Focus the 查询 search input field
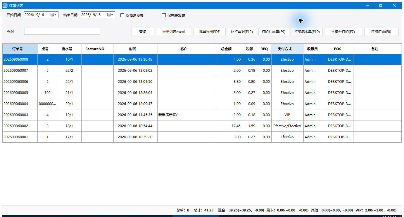The image size is (404, 217). 62,31
